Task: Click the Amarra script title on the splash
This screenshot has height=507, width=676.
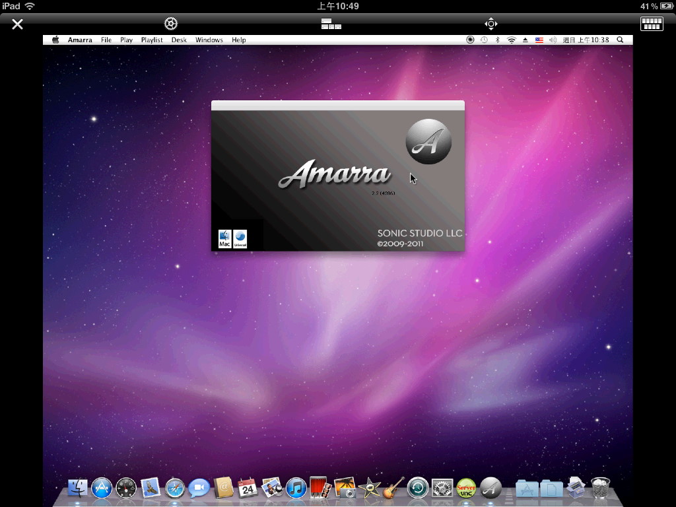Action: click(x=335, y=174)
